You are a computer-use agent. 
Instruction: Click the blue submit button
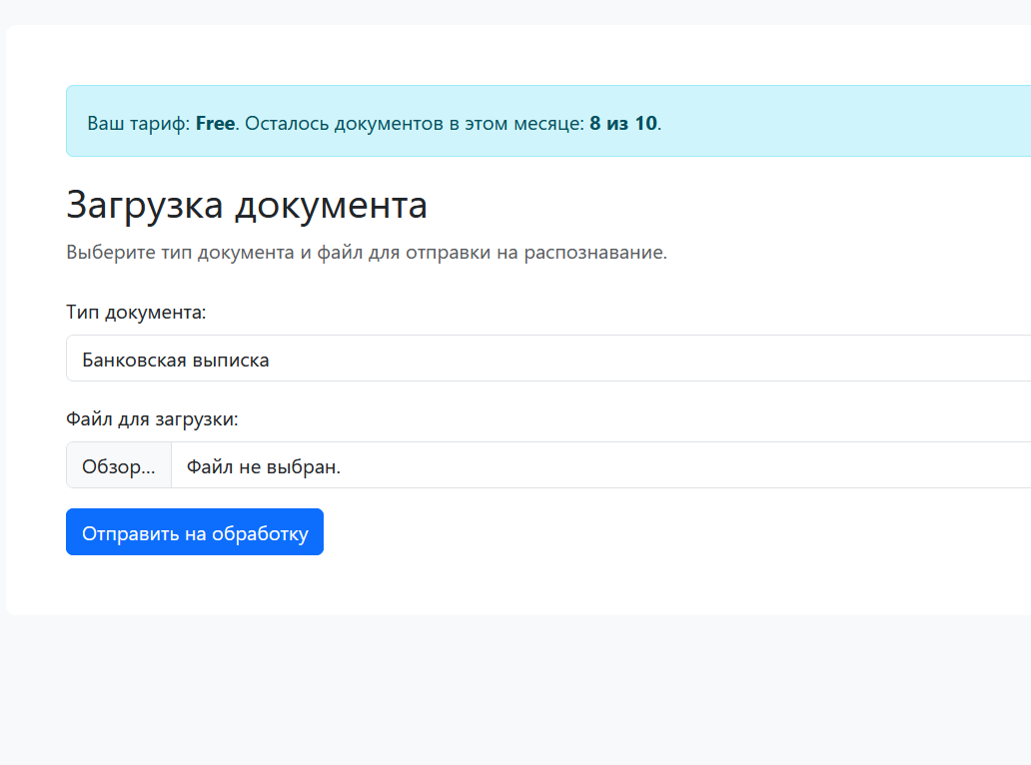(x=194, y=531)
